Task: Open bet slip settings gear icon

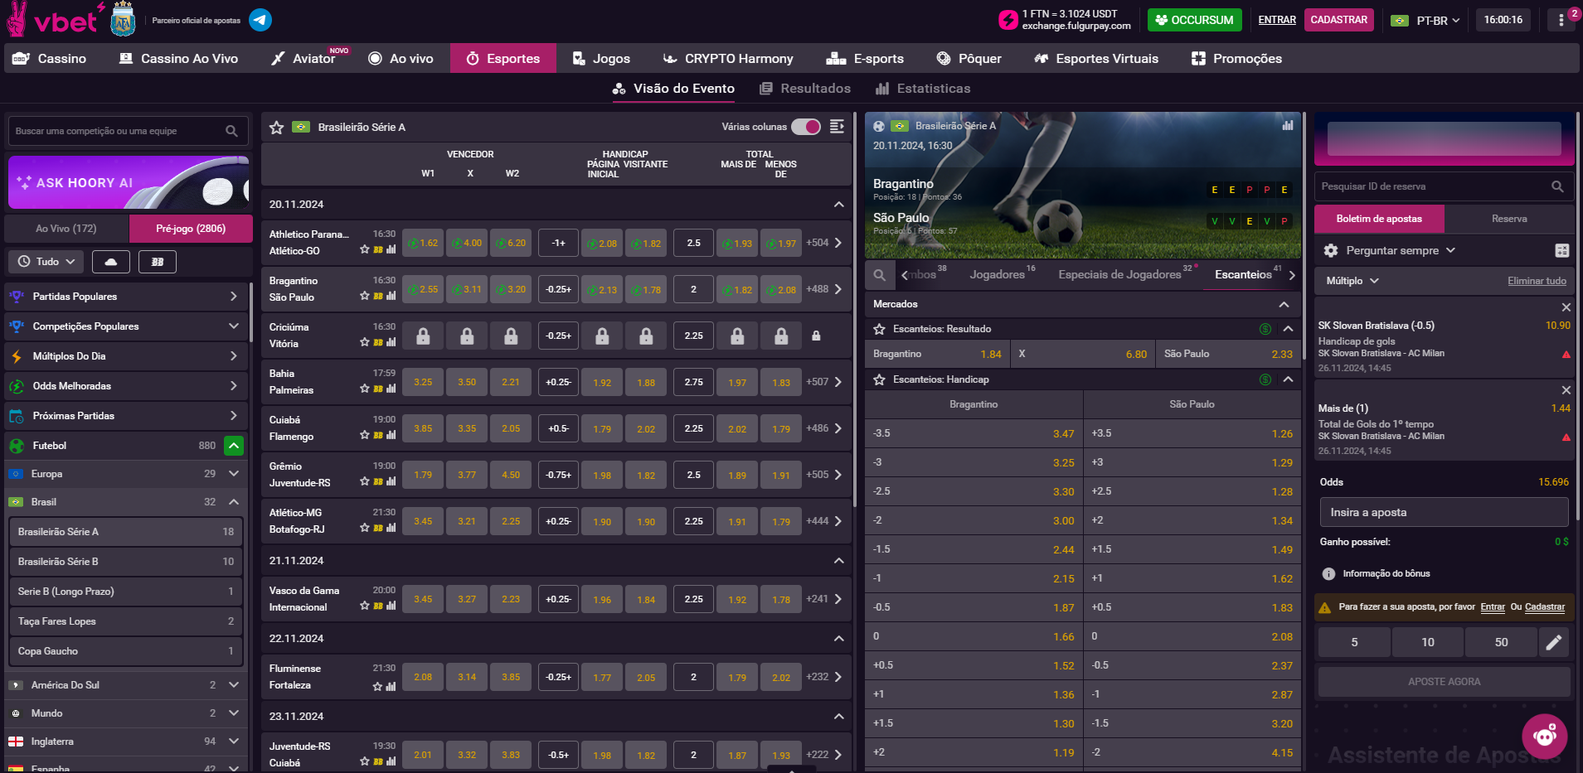Action: (x=1331, y=250)
